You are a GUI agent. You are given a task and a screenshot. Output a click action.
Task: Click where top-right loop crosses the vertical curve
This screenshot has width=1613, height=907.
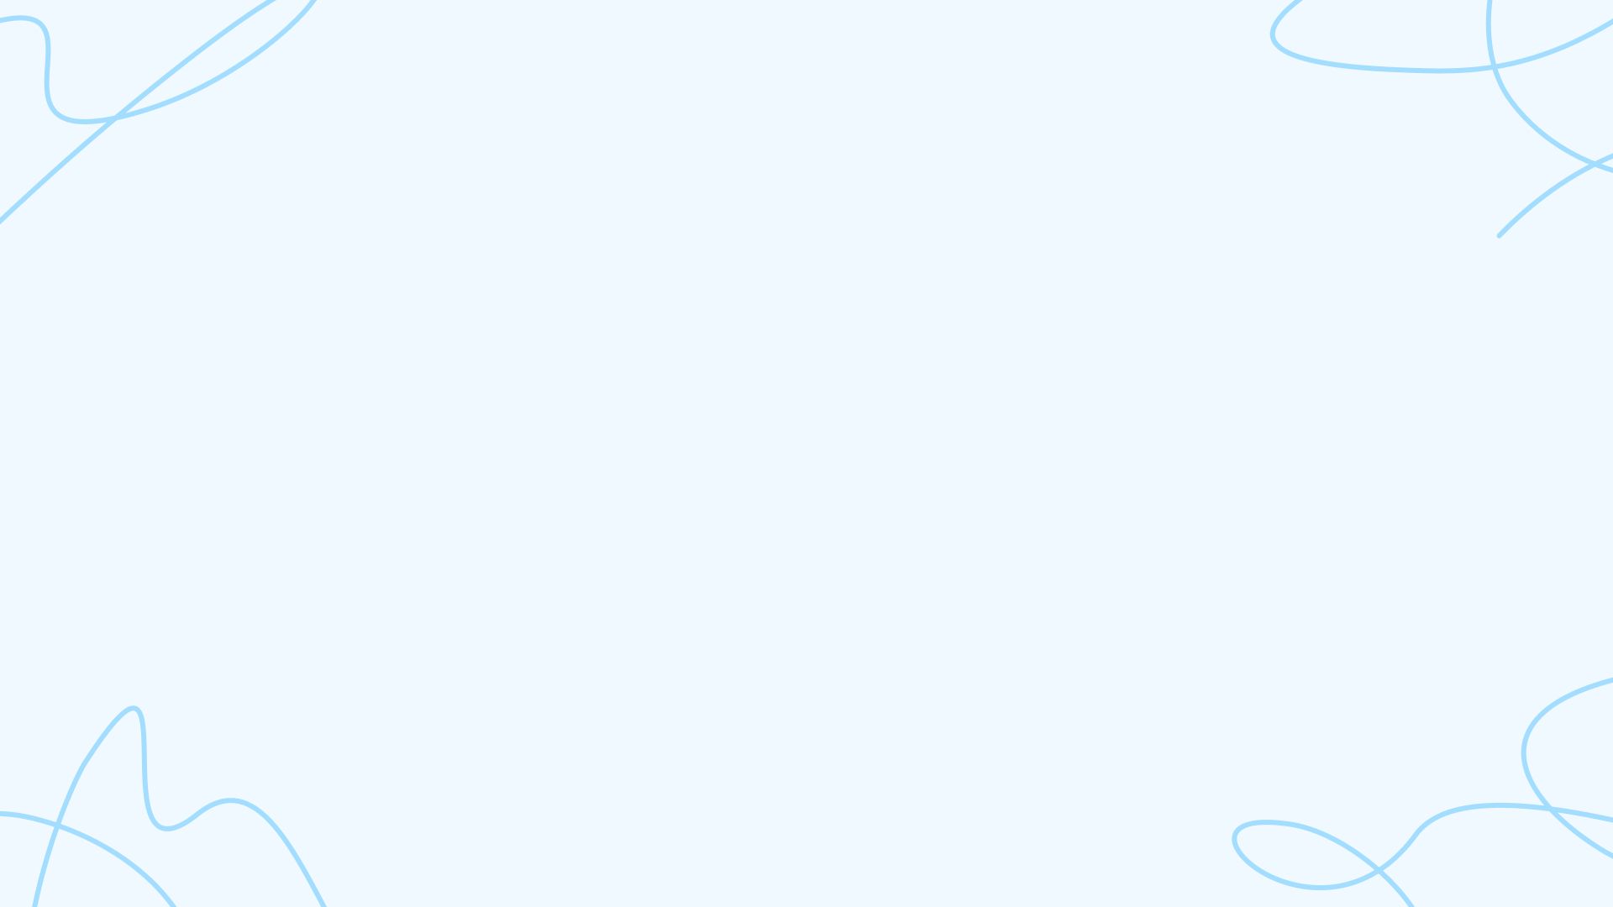point(1494,66)
